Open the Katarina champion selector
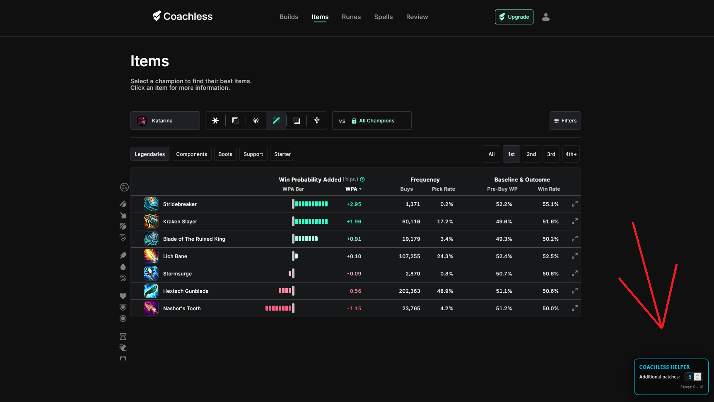Viewport: 714px width, 402px height. (165, 121)
